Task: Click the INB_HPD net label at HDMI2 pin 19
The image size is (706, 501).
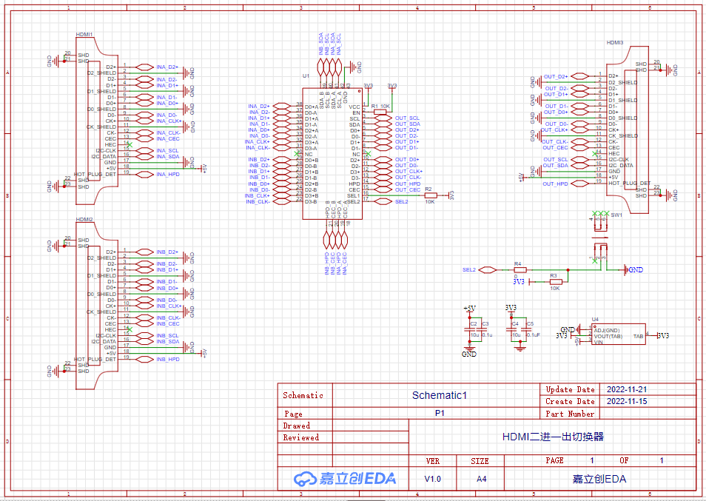Action: 168,360
